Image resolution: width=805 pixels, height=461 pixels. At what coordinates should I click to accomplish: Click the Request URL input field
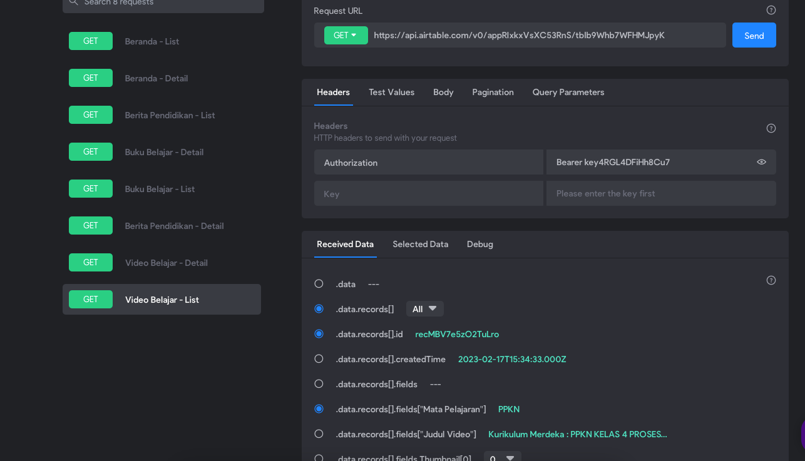pos(547,35)
